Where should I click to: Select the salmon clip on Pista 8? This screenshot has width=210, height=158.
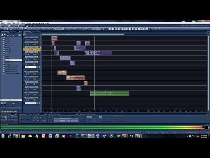(75, 78)
